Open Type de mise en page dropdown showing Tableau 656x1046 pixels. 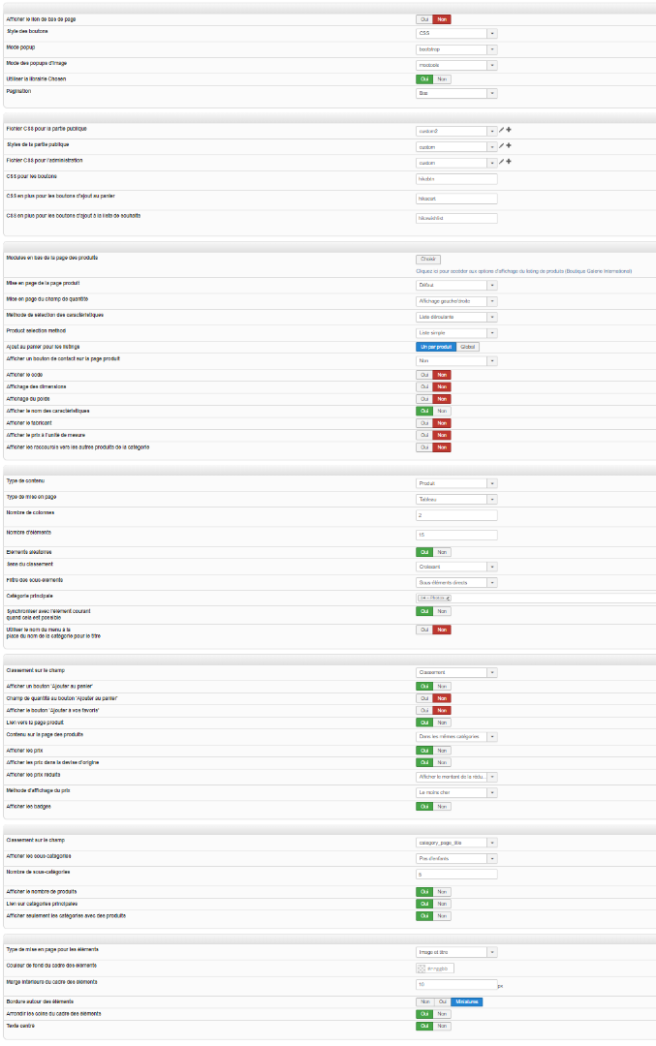pyautogui.click(x=456, y=500)
